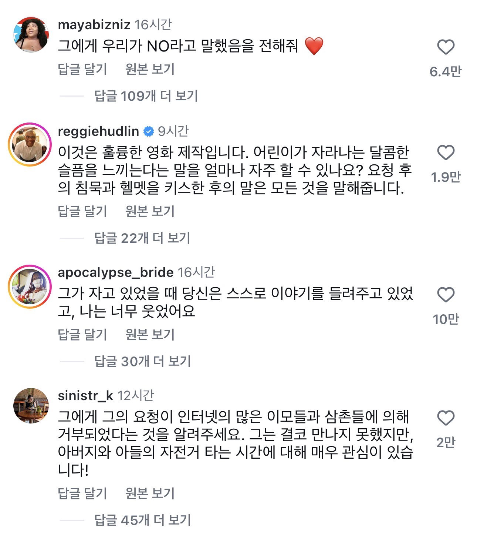Click the 10만 like count
The width and height of the screenshot is (477, 539).
[x=446, y=319]
